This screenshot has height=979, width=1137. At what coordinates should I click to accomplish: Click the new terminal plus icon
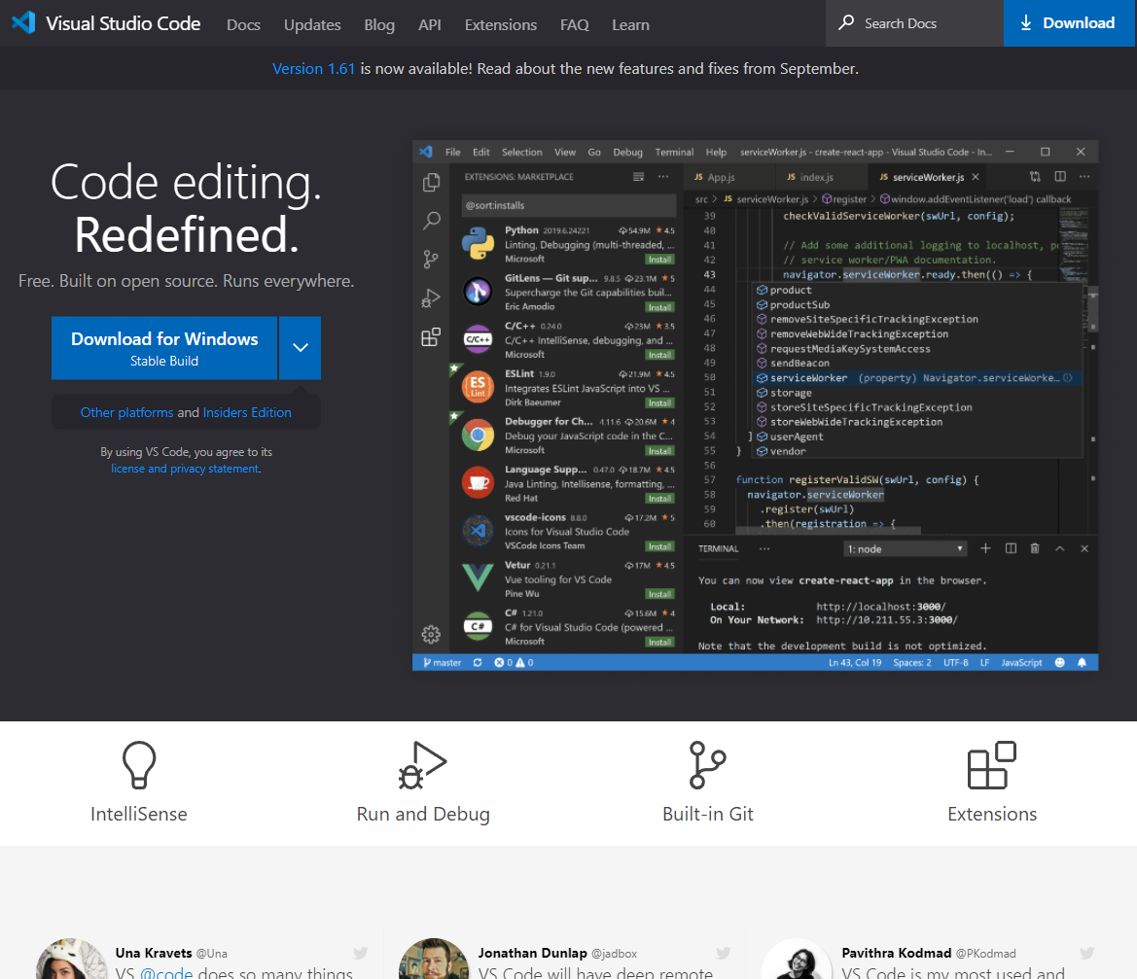[x=985, y=548]
